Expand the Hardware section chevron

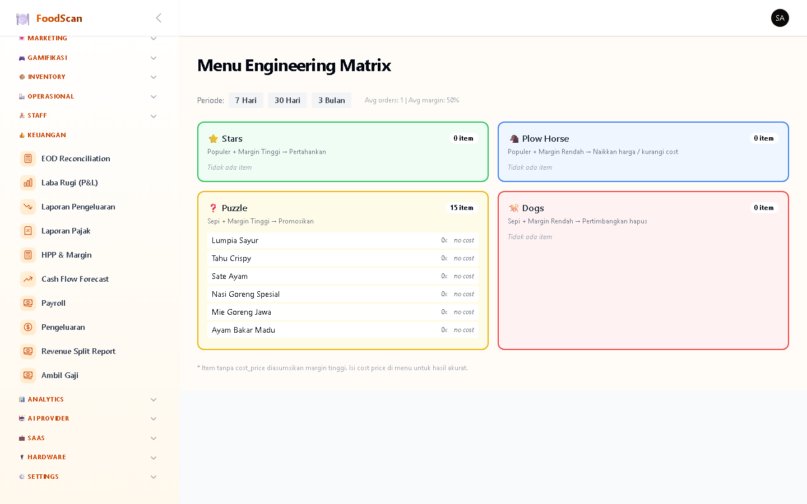[x=154, y=458]
